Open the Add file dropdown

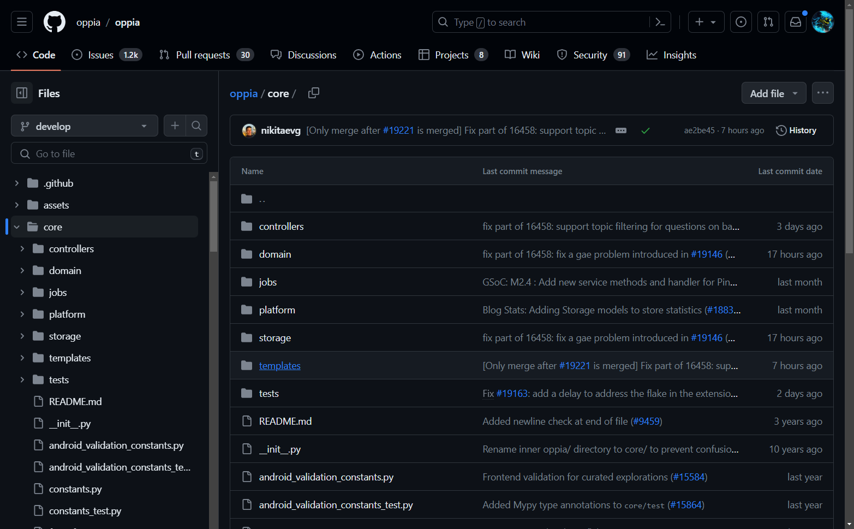pos(774,93)
